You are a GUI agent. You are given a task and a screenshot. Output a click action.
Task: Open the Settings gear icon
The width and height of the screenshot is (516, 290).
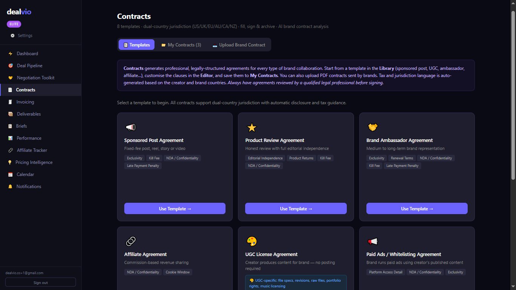pos(14,35)
